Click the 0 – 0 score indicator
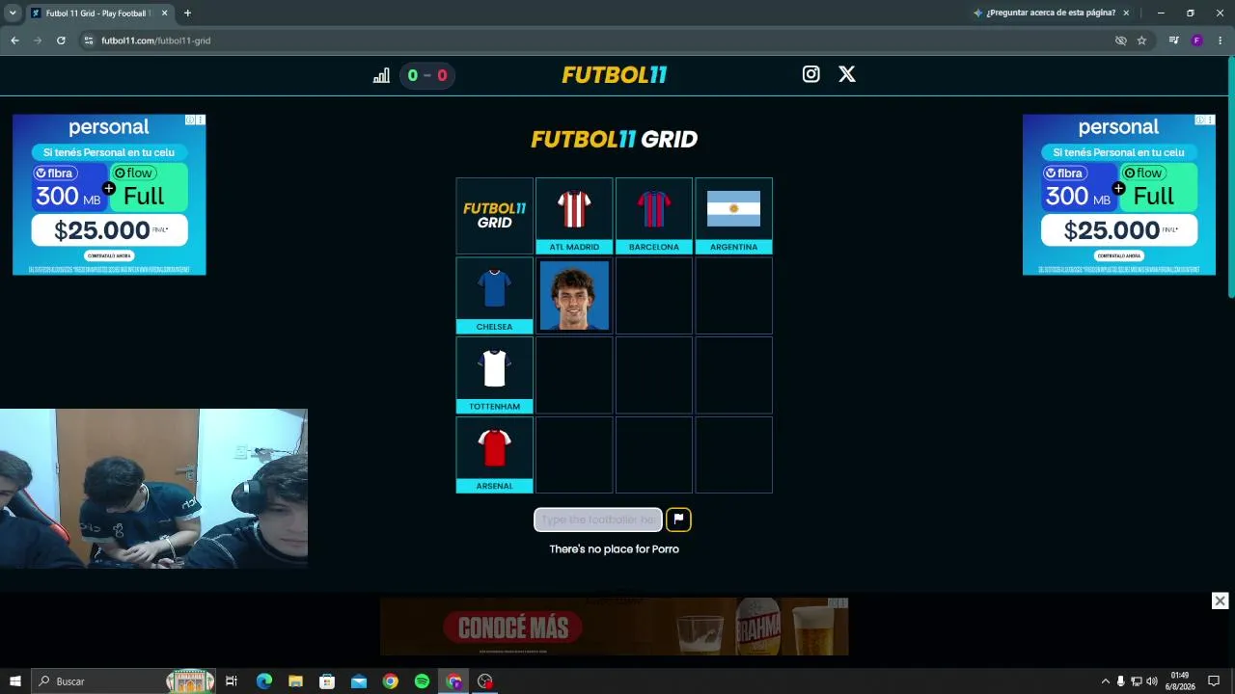Screen dimensions: 1235x694 tap(427, 75)
